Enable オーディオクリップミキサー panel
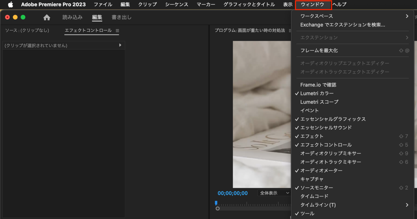Viewport: 417px width, 219px height. pos(353,153)
